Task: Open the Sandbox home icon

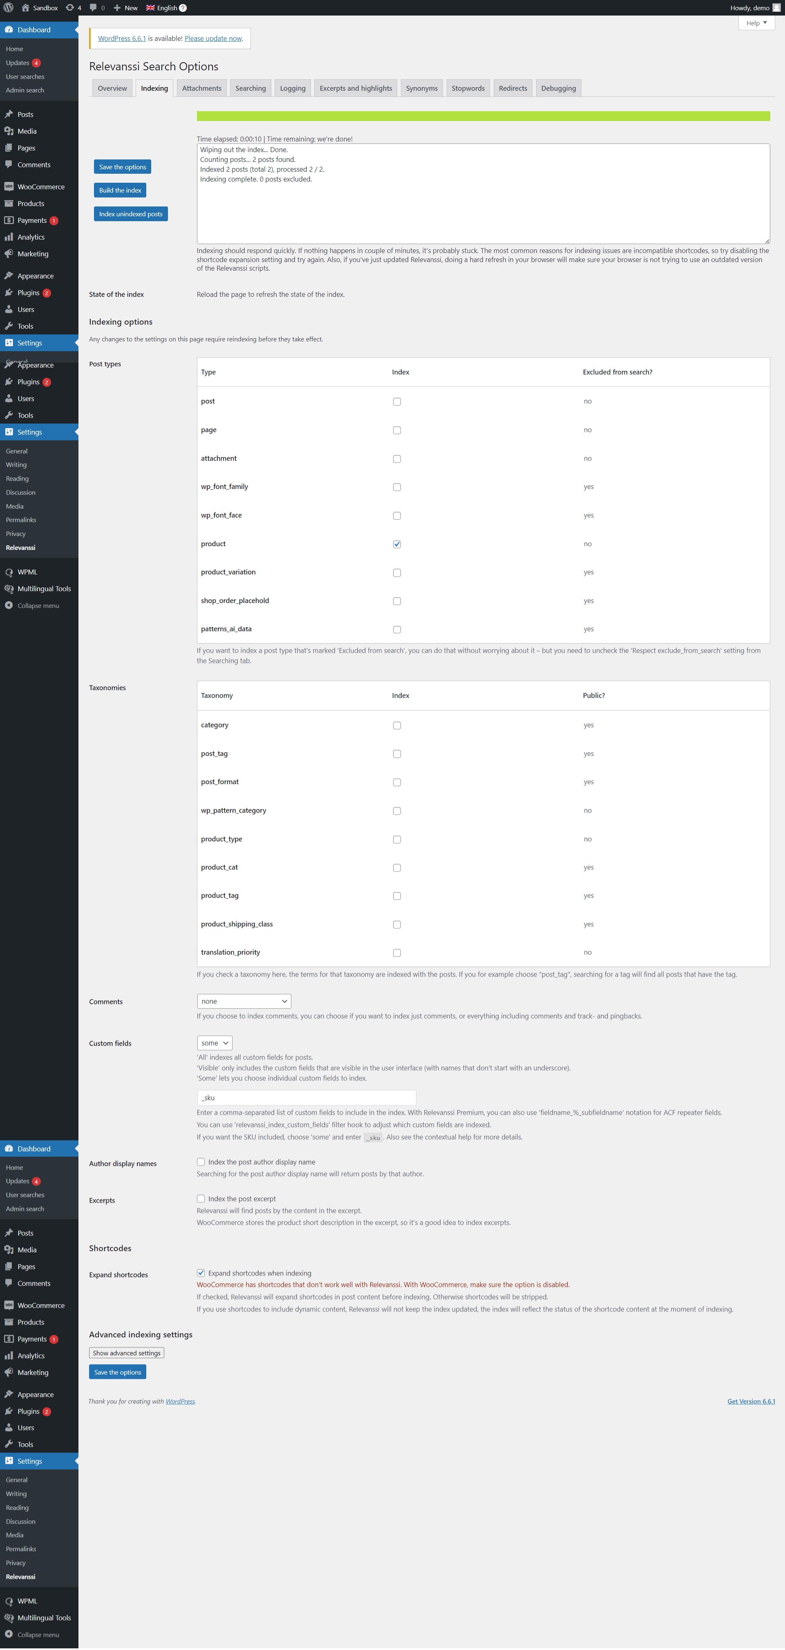Action: click(26, 8)
